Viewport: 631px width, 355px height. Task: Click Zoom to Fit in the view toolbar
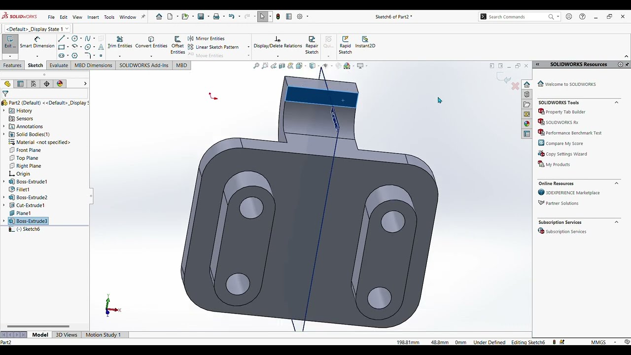[x=256, y=66]
